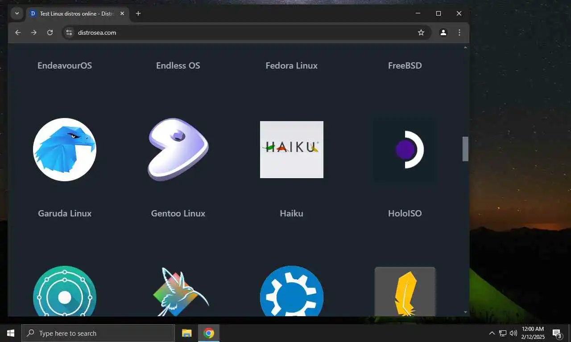
Task: Open the Chrome profile menu
Action: (x=443, y=33)
